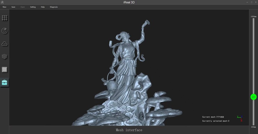The image size is (258, 134).
Task: Click the green 400 slider handle
Action: point(253,97)
